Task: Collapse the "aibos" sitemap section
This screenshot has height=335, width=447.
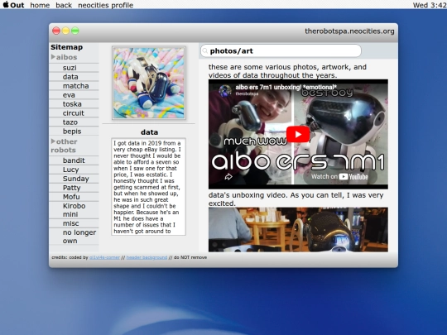Action: point(64,57)
